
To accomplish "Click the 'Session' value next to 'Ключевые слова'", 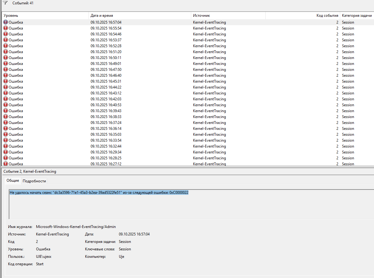I will (125, 249).
